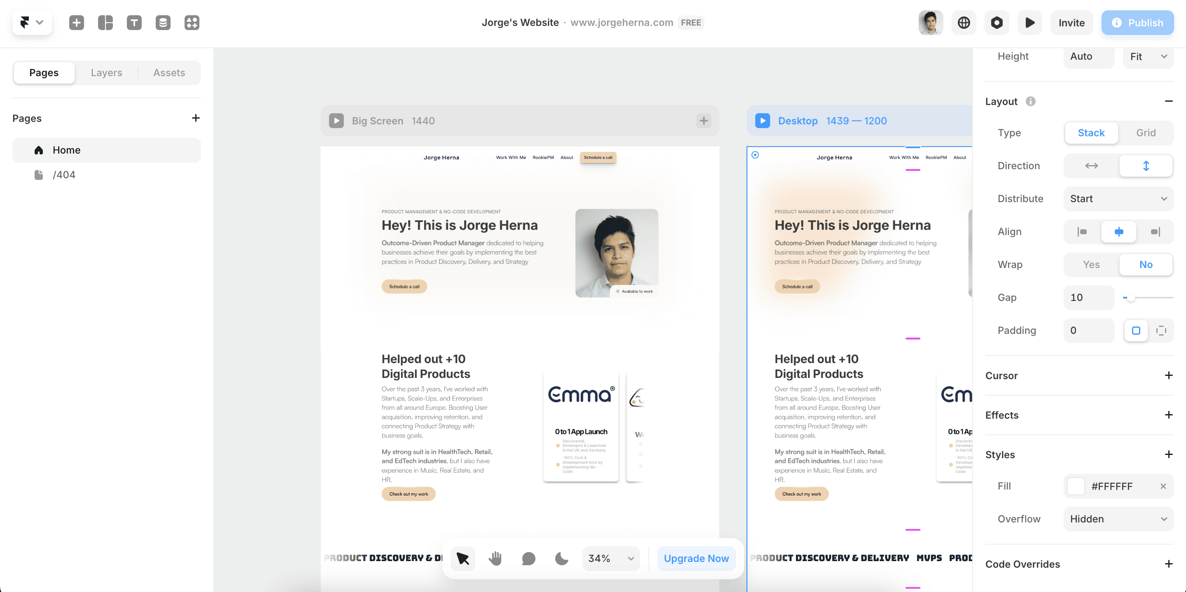
Task: Toggle Wrap to Yes
Action: (x=1090, y=264)
